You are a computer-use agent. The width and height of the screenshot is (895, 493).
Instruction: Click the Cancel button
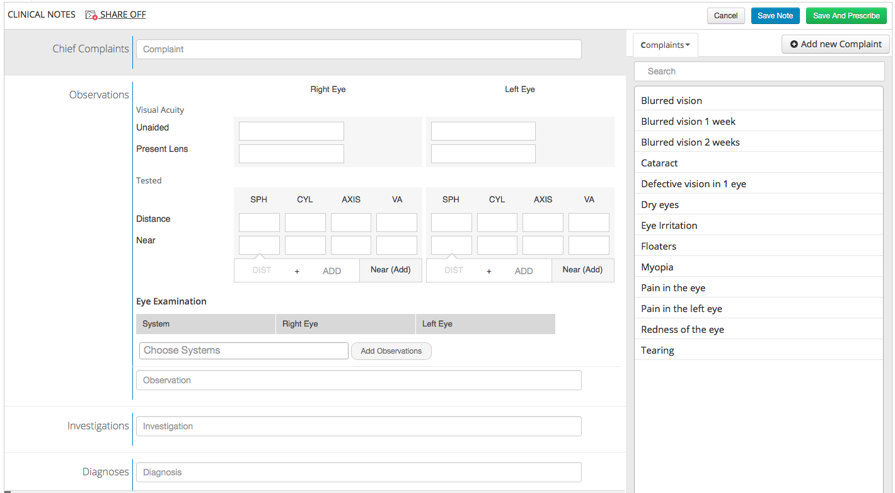point(725,15)
